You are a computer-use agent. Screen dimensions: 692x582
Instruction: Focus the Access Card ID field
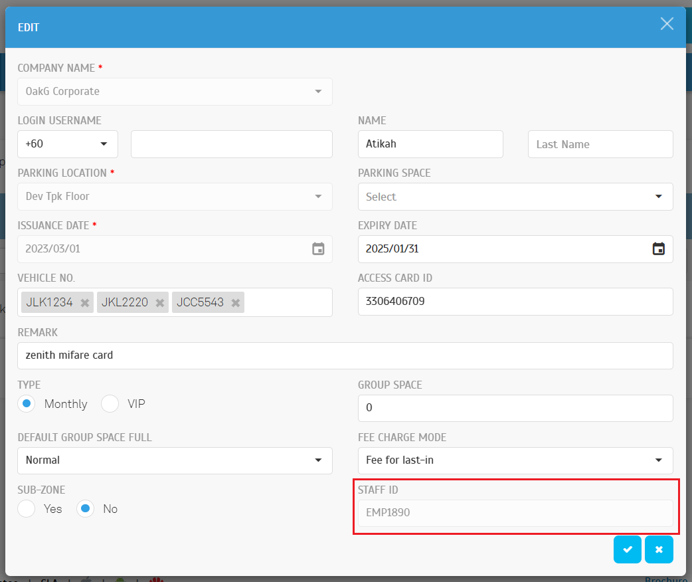pyautogui.click(x=515, y=302)
